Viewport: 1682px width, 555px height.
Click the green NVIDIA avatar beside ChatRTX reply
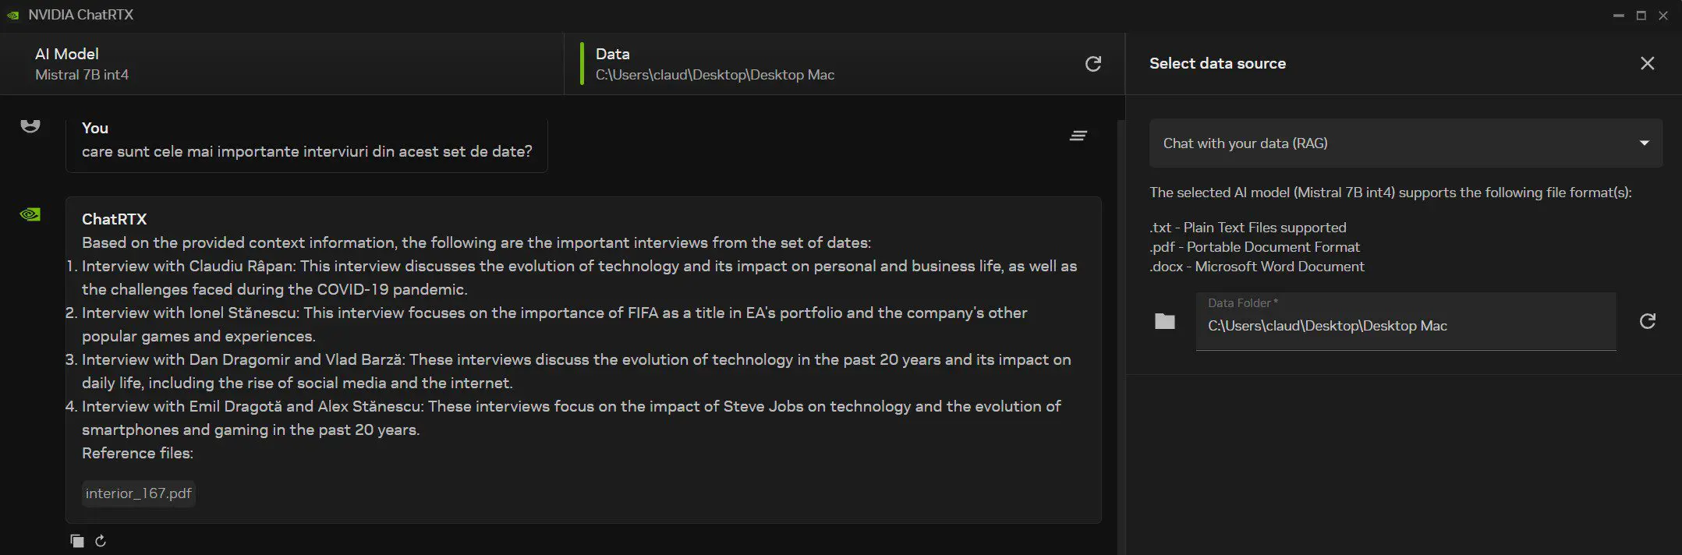(30, 214)
